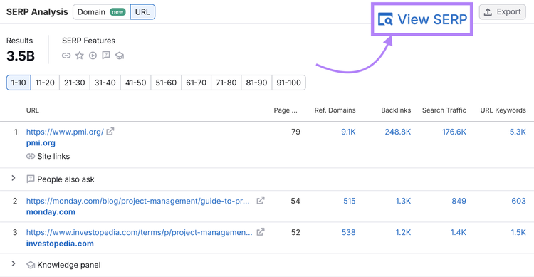Image resolution: width=534 pixels, height=277 pixels.
Task: Click the 9.1K referring domains for pmi.org
Action: [x=348, y=132]
